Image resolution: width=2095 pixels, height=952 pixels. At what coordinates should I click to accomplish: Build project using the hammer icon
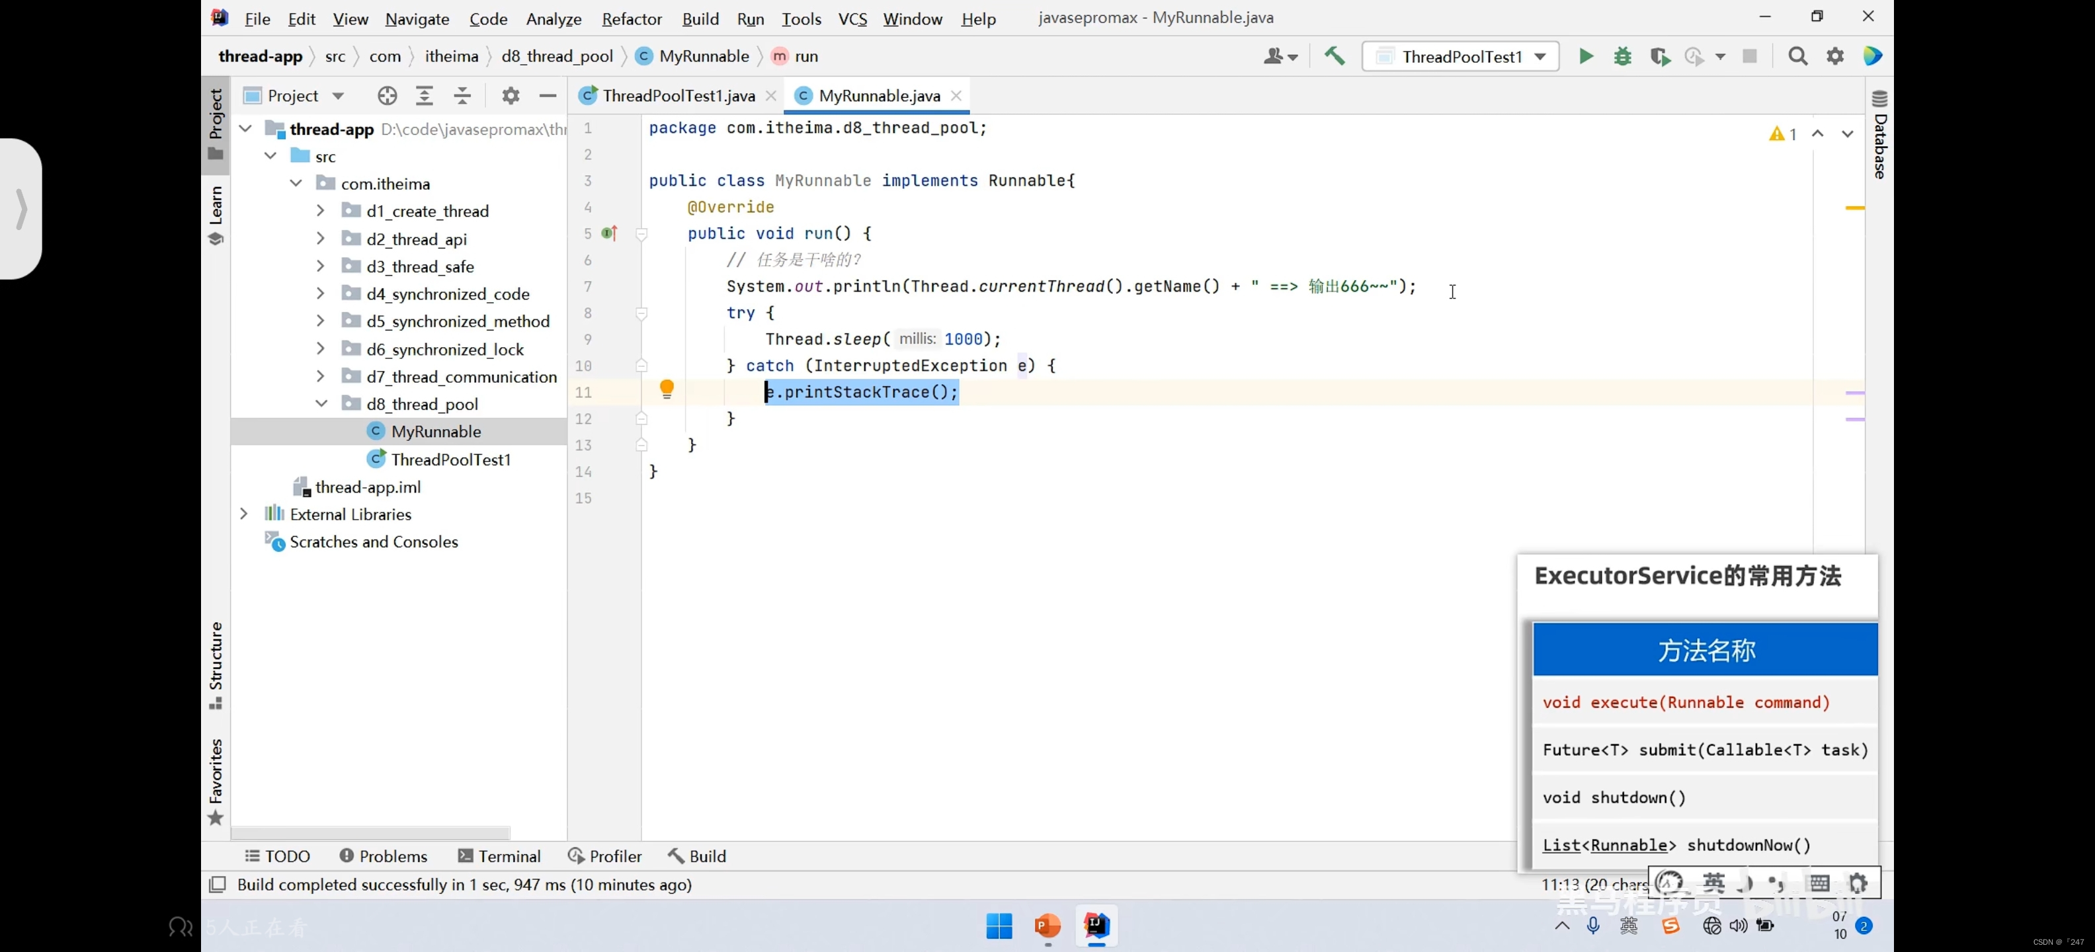(x=1334, y=56)
